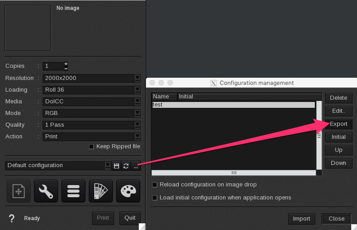Image resolution: width=357 pixels, height=230 pixels.
Task: Expand the Resolution dropdown
Action: coord(137,78)
